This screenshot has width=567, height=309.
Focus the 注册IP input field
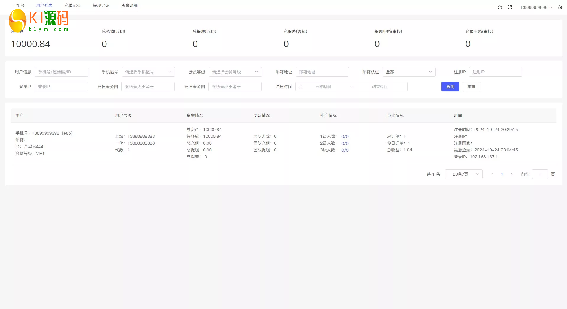pyautogui.click(x=496, y=72)
